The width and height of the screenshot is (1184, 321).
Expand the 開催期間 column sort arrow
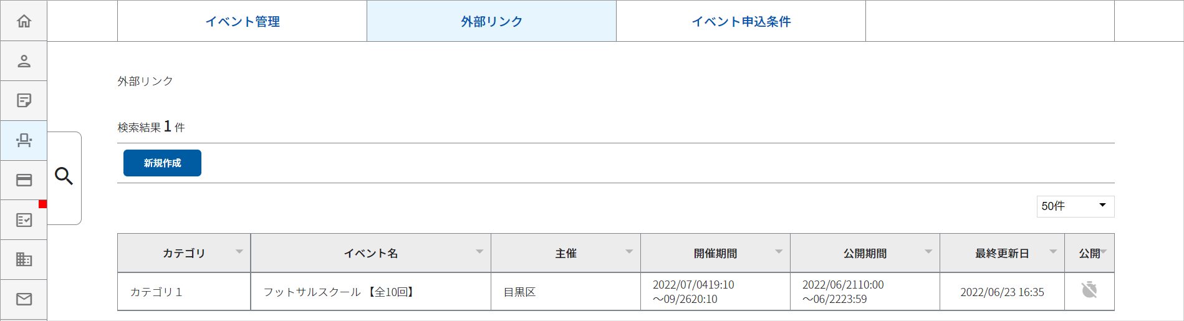[x=779, y=252]
